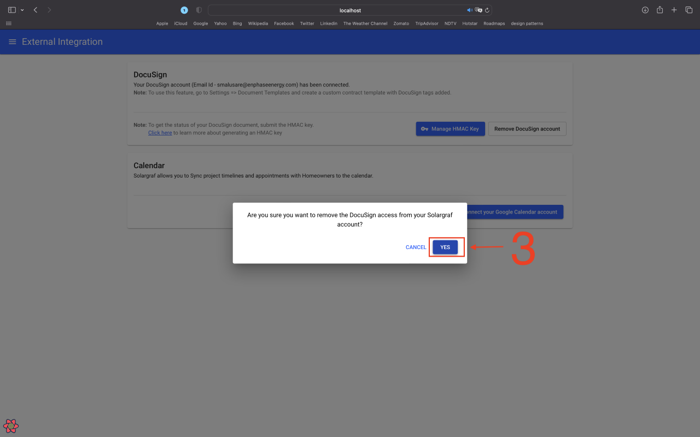The image size is (700, 437).
Task: Mute the tab audio icon
Action: coord(469,9)
